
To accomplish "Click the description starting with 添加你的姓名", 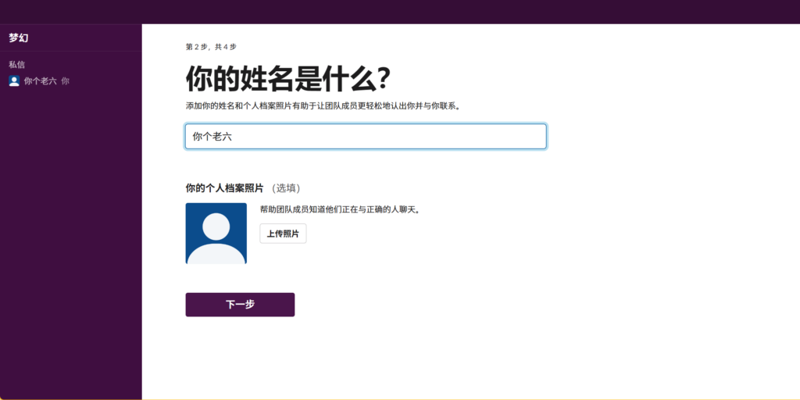I will pos(323,106).
